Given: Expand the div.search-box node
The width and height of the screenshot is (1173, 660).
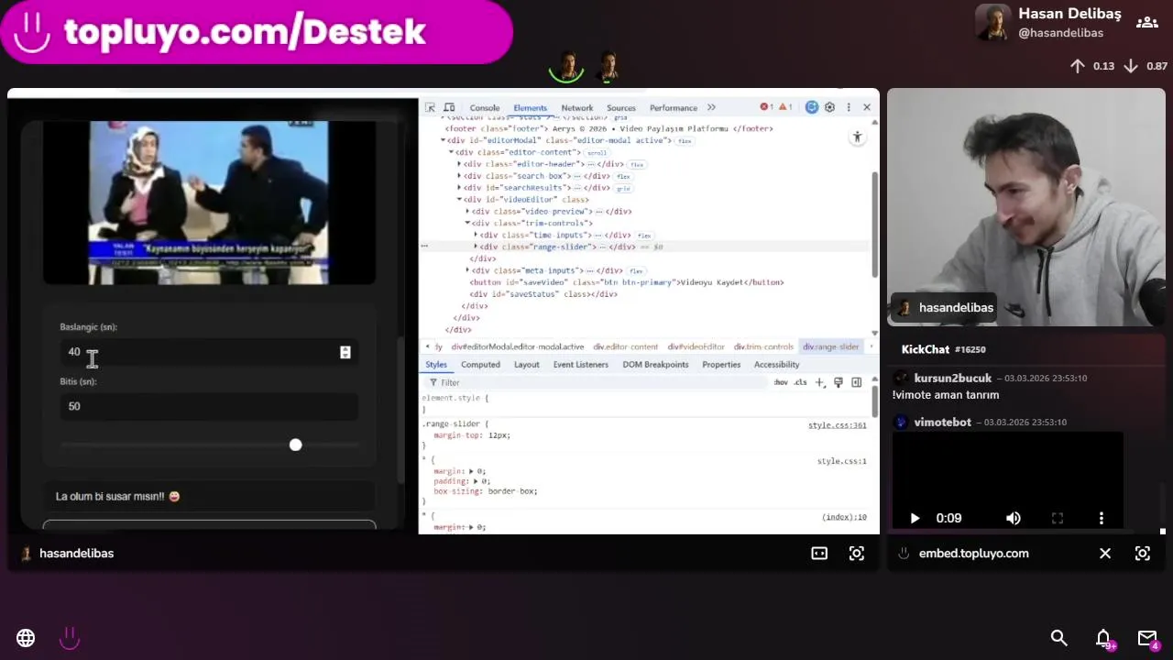Looking at the screenshot, I should (459, 176).
